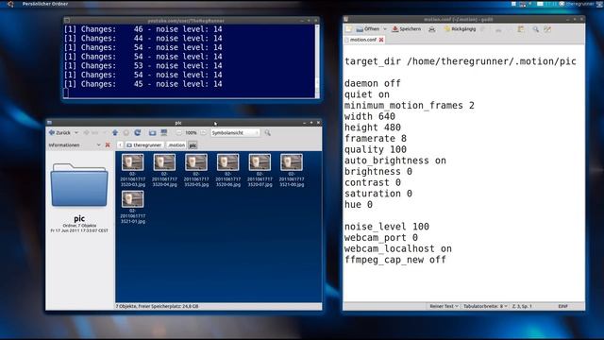Click the print icon in gedit toolbar

tap(432, 29)
